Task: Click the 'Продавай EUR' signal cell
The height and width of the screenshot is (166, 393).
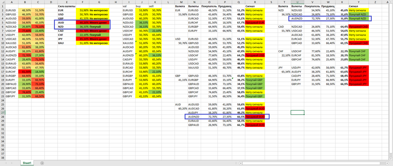Action: coord(255,23)
